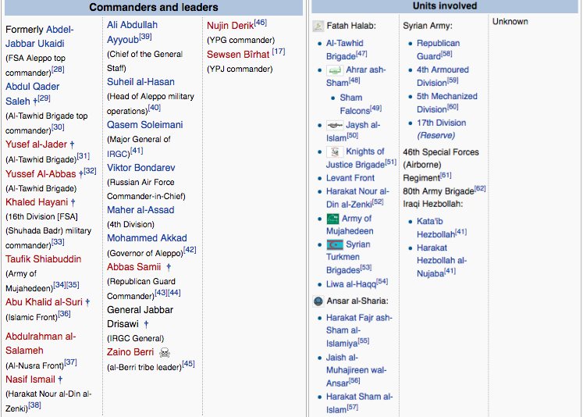Open the Harakat Sham al-Islam link
The image size is (583, 417).
tap(359, 403)
